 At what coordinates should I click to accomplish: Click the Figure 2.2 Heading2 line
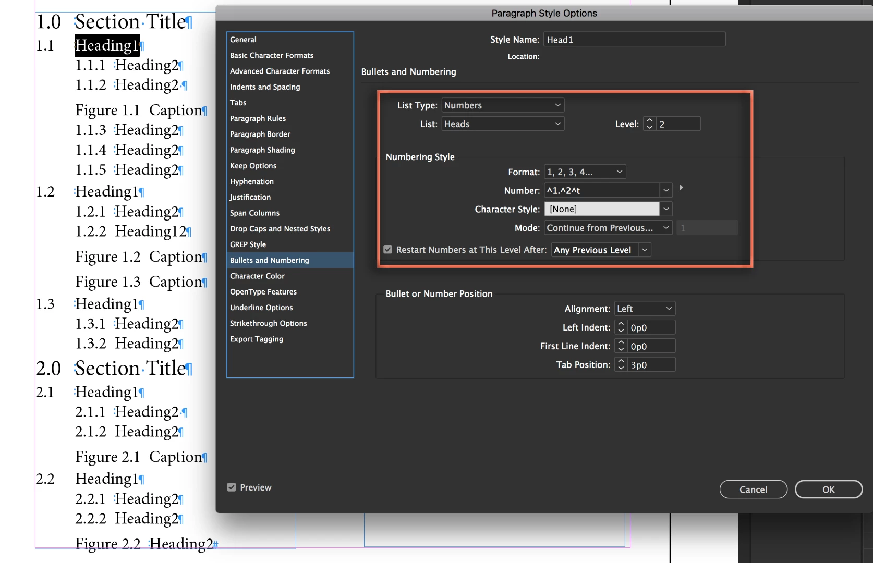pos(146,544)
